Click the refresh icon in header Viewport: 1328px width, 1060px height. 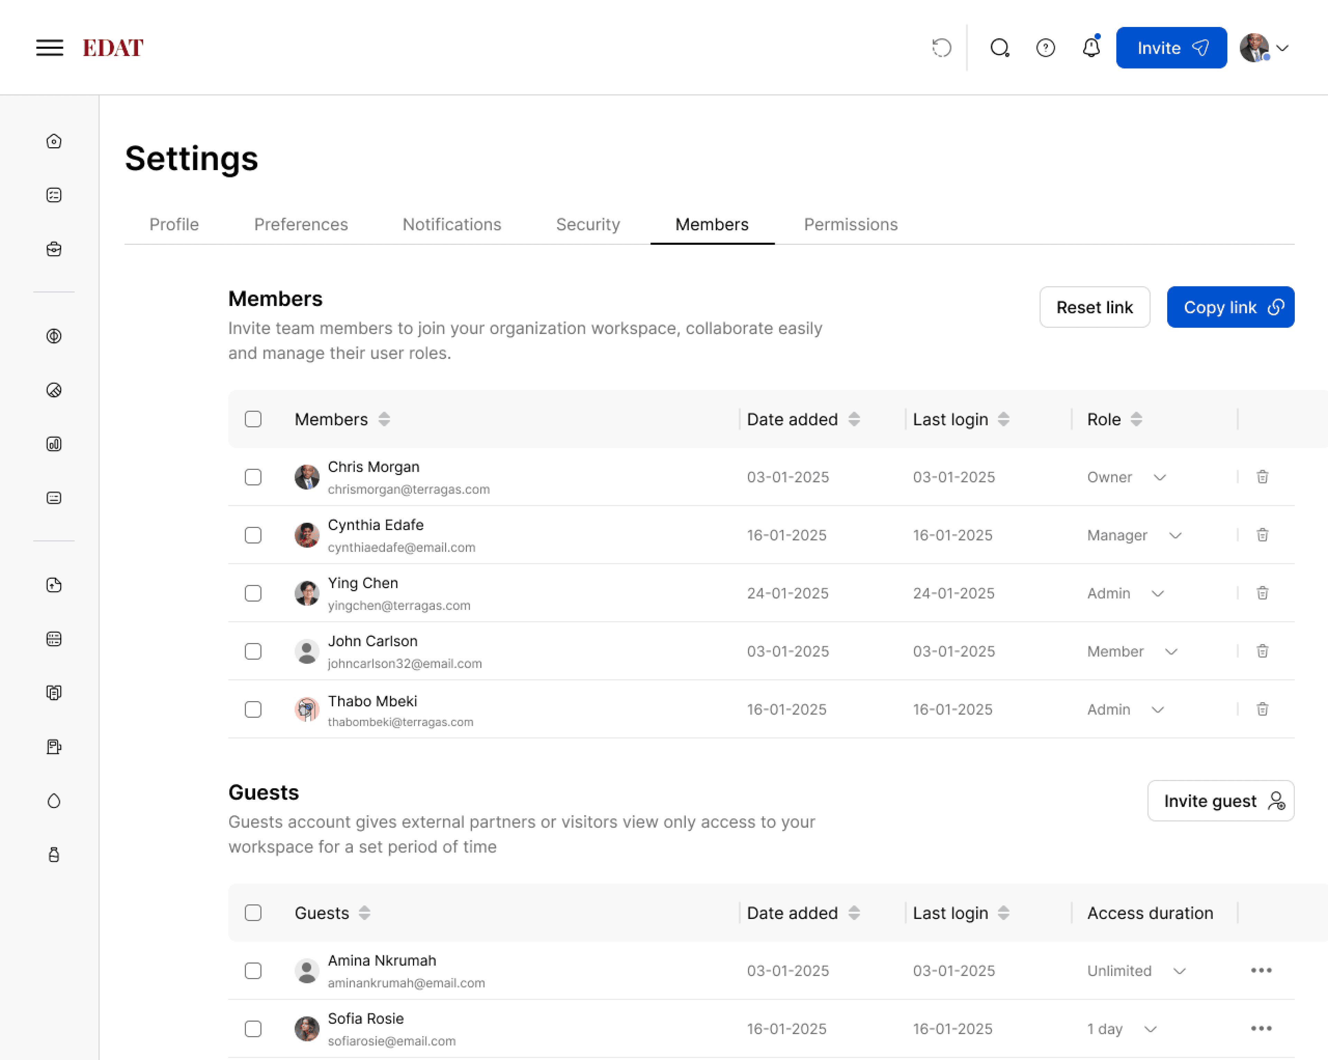pyautogui.click(x=941, y=47)
